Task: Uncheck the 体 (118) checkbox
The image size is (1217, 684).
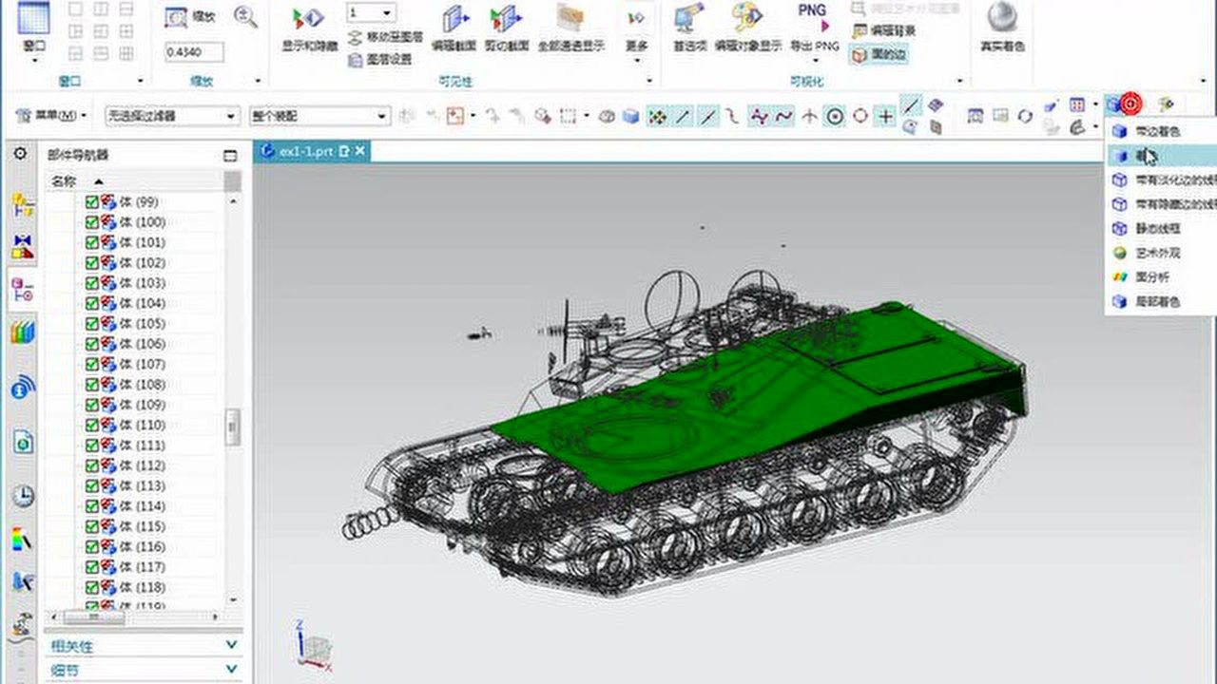Action: 91,587
